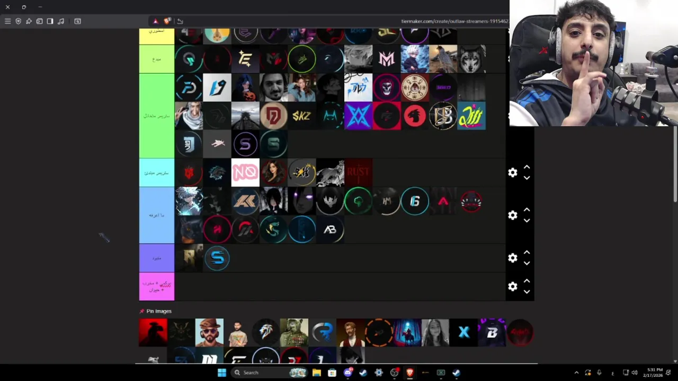This screenshot has height=381, width=678.
Task: Open settings gear for the purple tier row
Action: click(513, 258)
